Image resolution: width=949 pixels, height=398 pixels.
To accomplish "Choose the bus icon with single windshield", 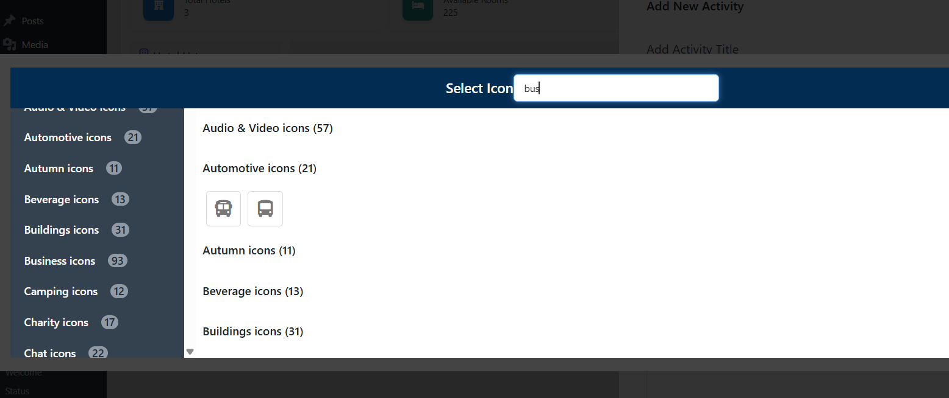I will pos(265,209).
